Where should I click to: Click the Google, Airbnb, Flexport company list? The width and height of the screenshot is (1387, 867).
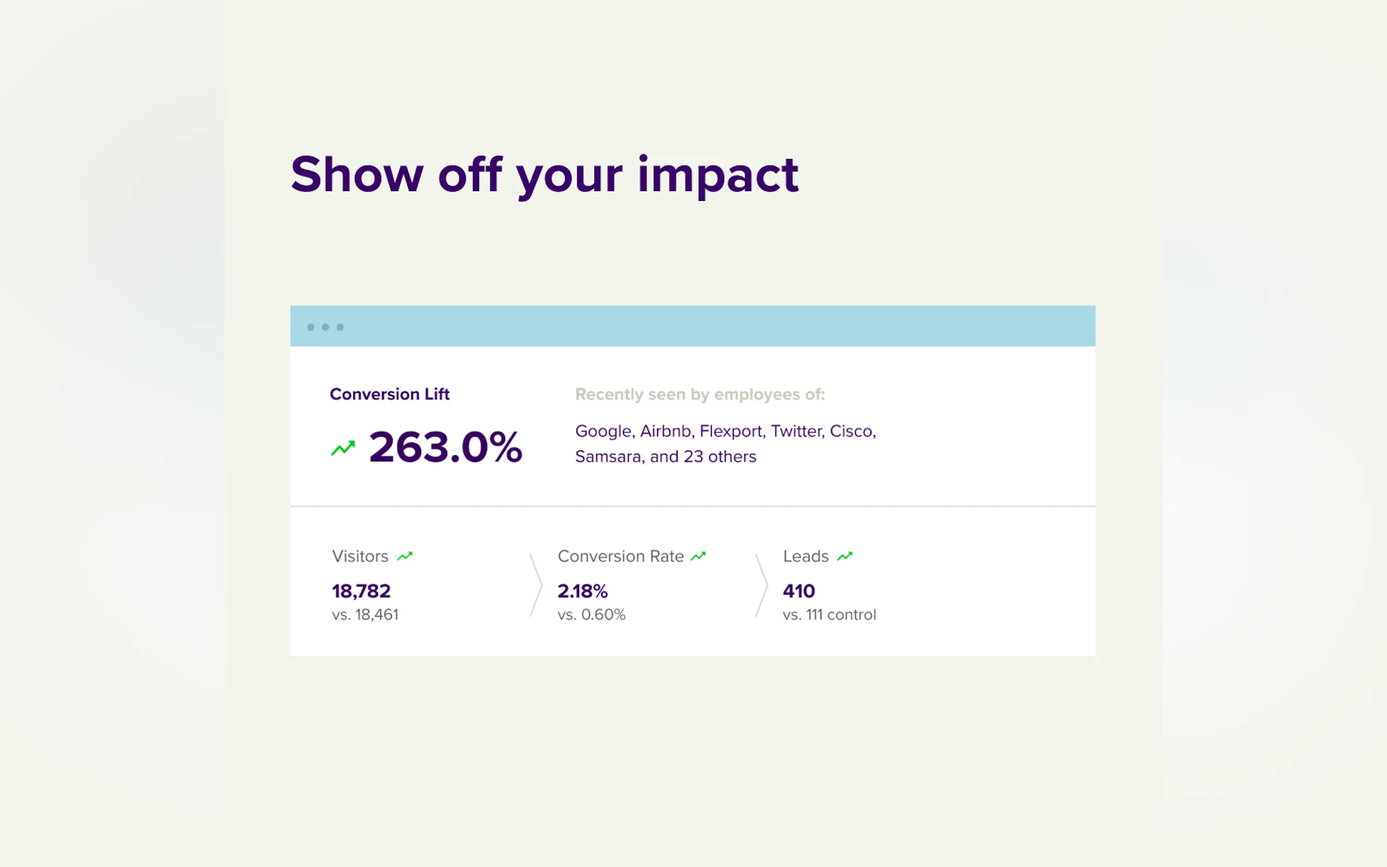tap(725, 431)
